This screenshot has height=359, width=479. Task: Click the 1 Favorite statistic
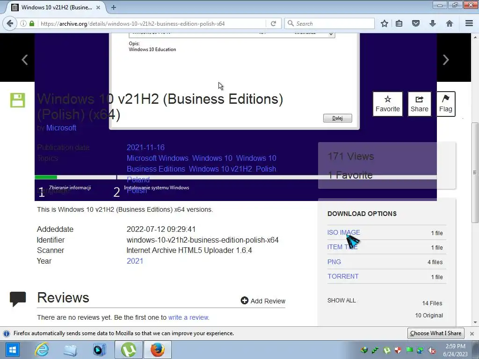(x=350, y=175)
